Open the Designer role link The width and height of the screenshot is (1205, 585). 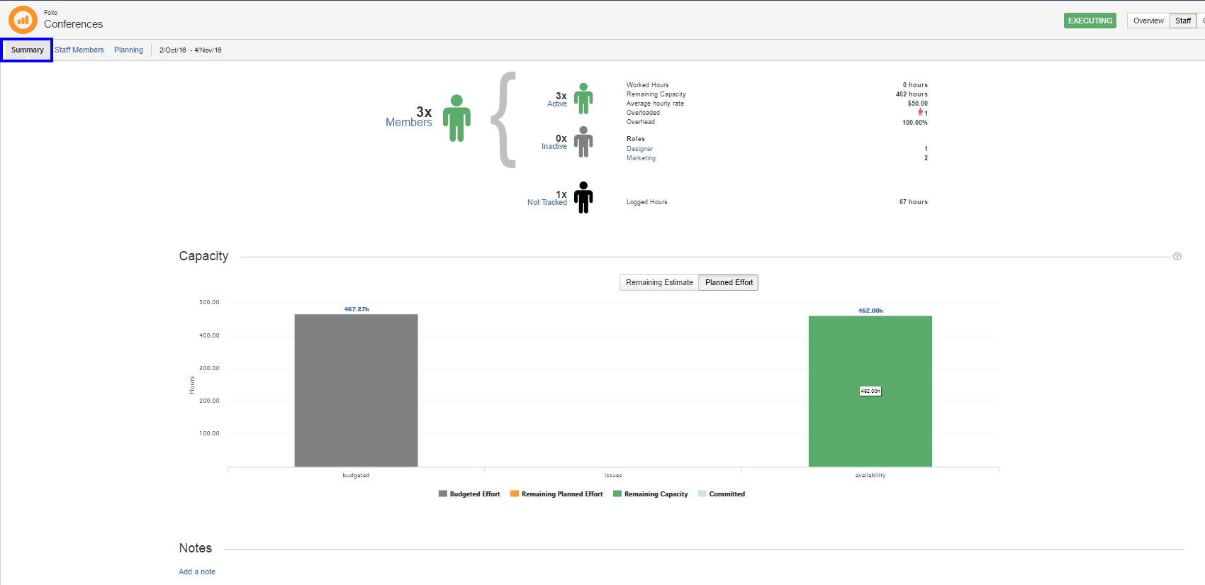[x=639, y=149]
